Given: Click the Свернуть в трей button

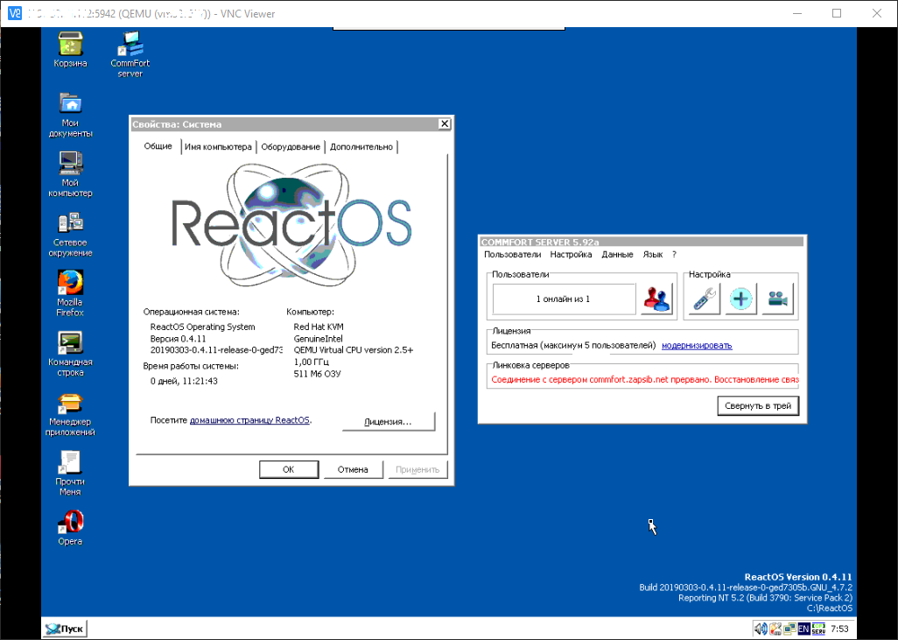Looking at the screenshot, I should tap(758, 406).
